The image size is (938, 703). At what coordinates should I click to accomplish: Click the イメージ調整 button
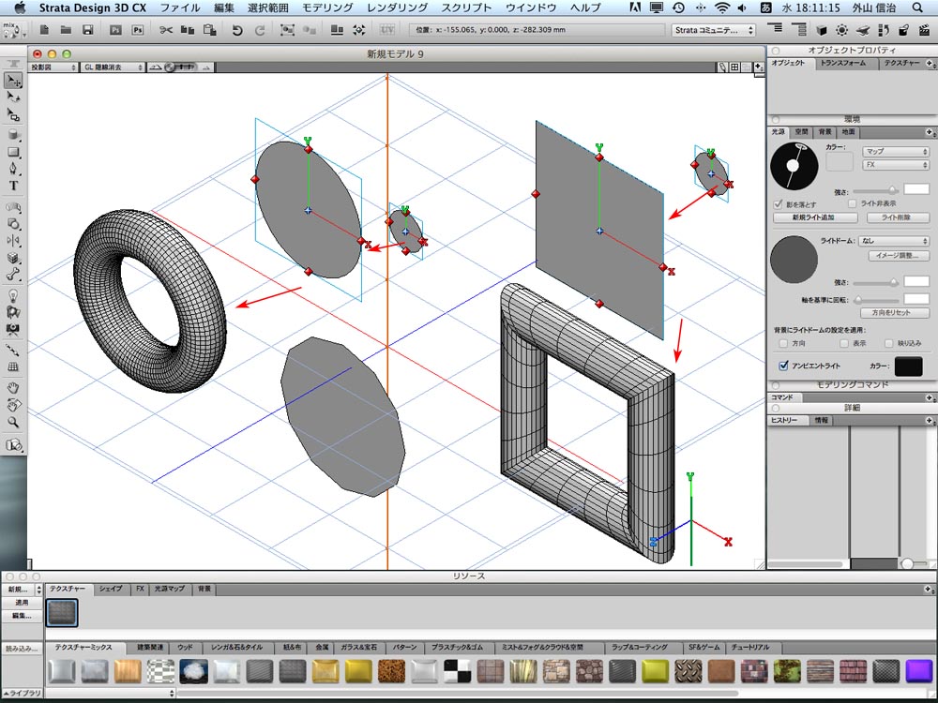[x=898, y=255]
